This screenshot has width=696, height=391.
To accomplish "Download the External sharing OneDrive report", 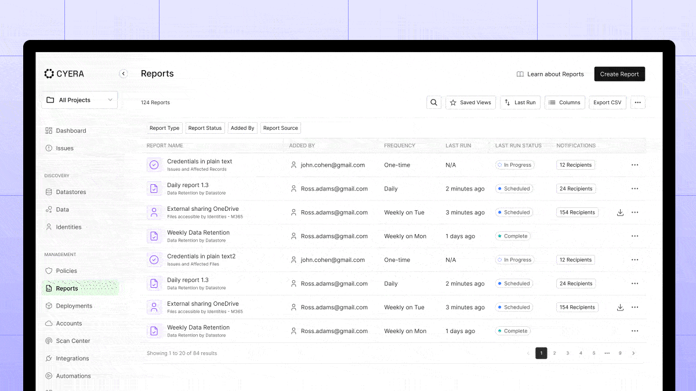I will [x=620, y=212].
